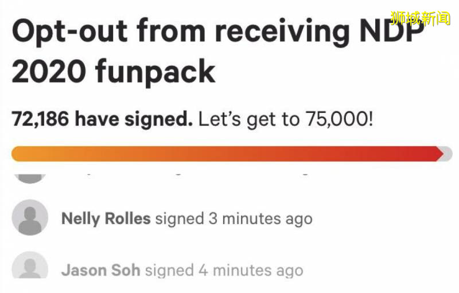The height and width of the screenshot is (293, 459).
Task: Click the "have signed." bold text
Action: pos(134,120)
